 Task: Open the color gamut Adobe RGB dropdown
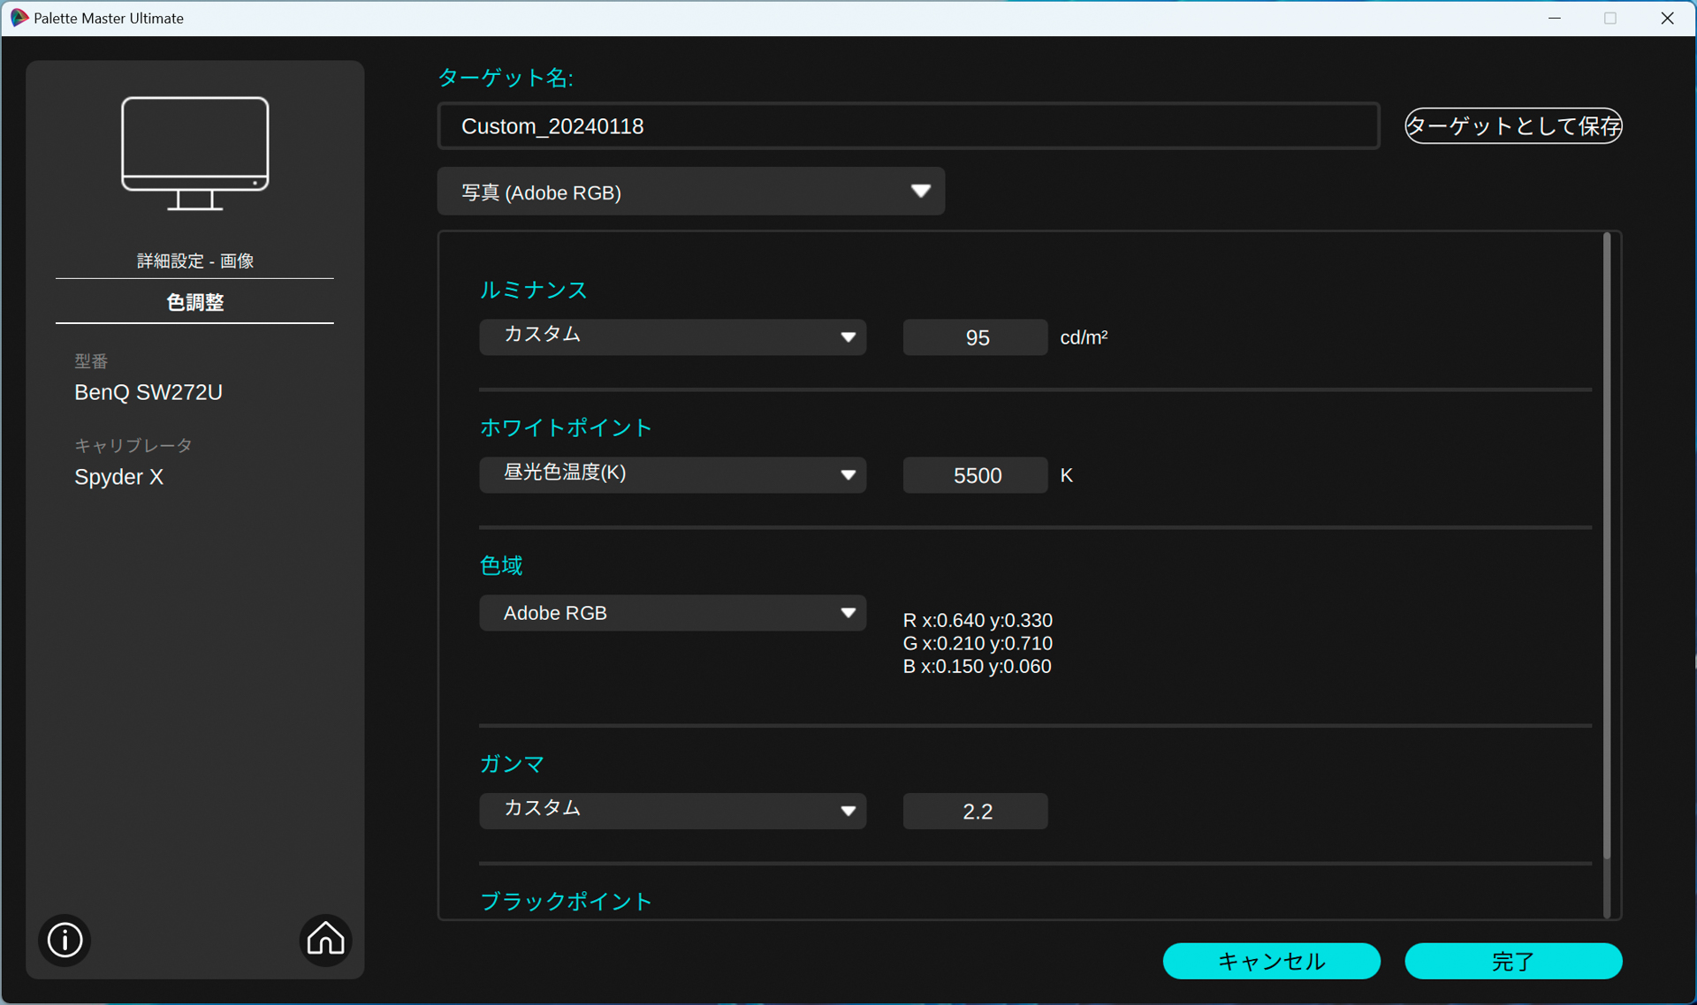click(x=672, y=612)
